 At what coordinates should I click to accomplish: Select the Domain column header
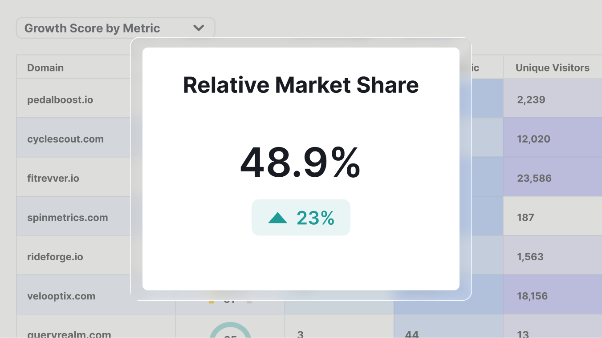[x=45, y=68]
